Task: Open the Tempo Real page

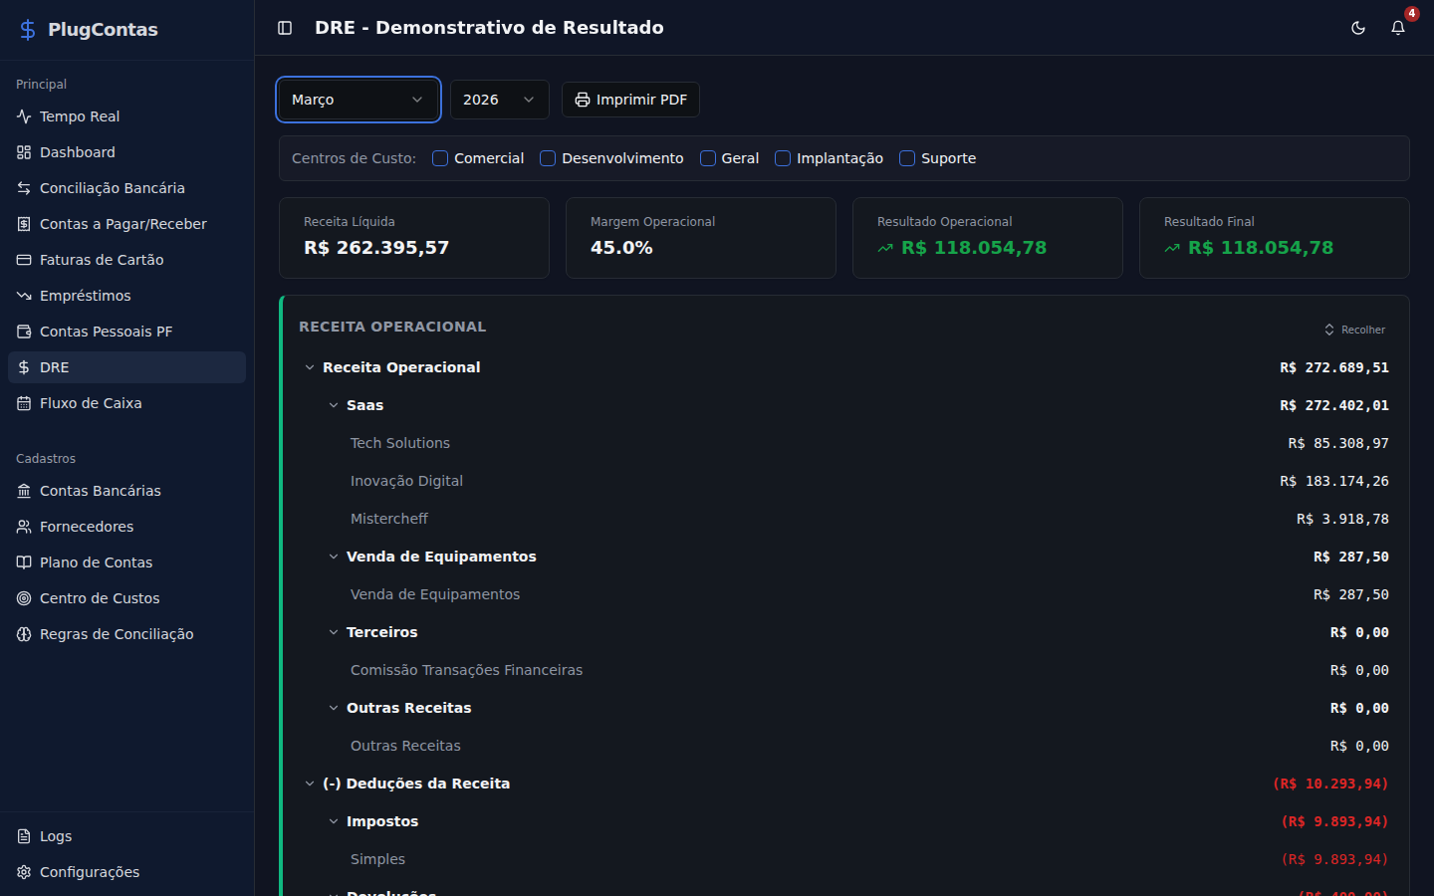Action: click(78, 115)
